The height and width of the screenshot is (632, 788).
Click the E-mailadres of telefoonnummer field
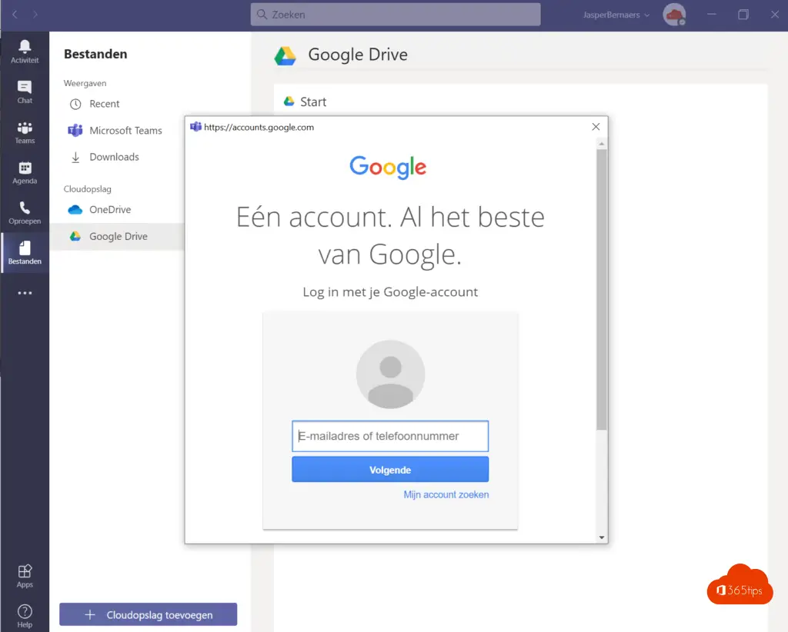(x=390, y=436)
